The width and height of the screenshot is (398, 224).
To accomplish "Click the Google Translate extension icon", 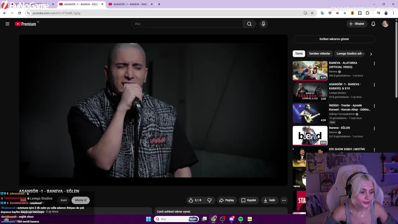I will (322, 13).
